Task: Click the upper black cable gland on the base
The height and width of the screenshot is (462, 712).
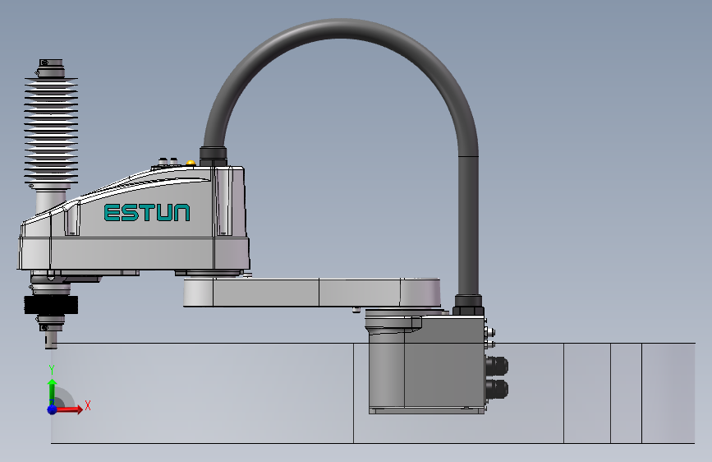Action: [497, 366]
